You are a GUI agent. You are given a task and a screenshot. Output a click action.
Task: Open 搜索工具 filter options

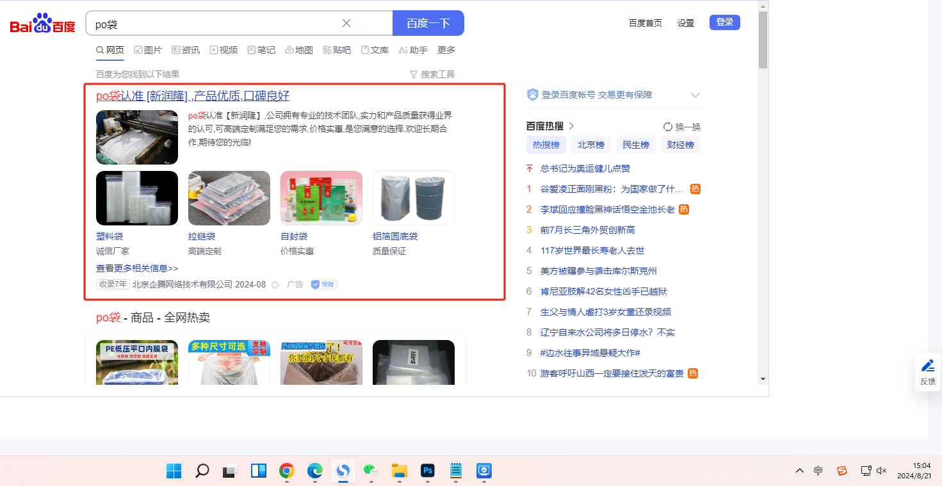tap(432, 74)
